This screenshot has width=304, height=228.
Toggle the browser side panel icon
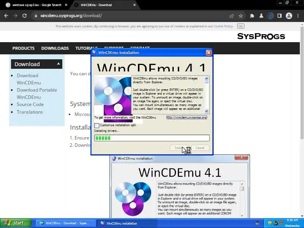(280, 16)
